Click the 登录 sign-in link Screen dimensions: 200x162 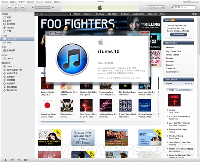tap(195, 14)
